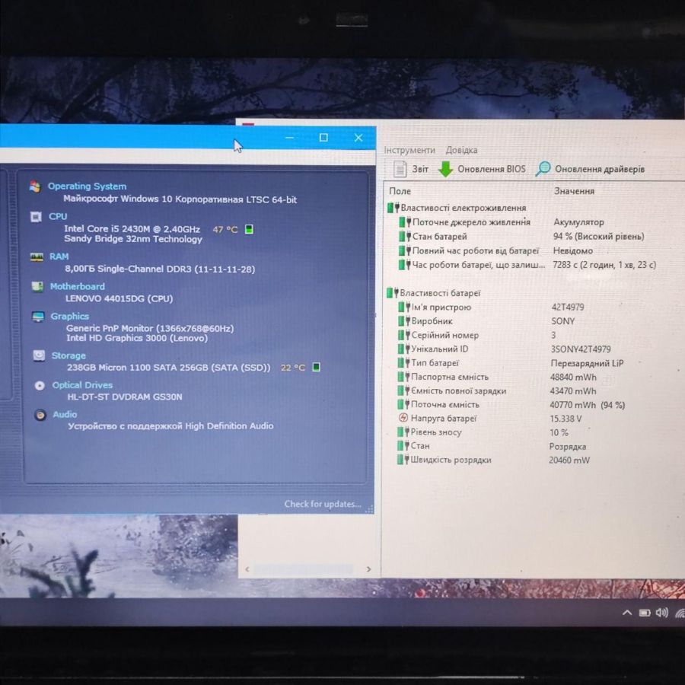
Task: Click the Звіт toolbar button
Action: click(411, 169)
